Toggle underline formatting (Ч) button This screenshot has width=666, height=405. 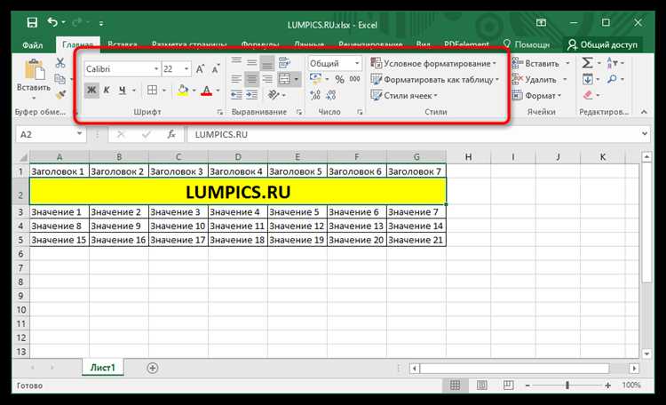coord(122,90)
